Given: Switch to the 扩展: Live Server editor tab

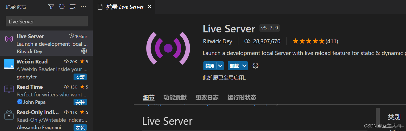Looking at the screenshot, I should coord(124,7).
